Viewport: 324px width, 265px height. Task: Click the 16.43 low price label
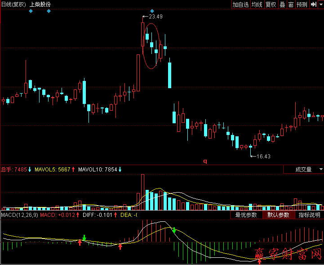pyautogui.click(x=263, y=157)
